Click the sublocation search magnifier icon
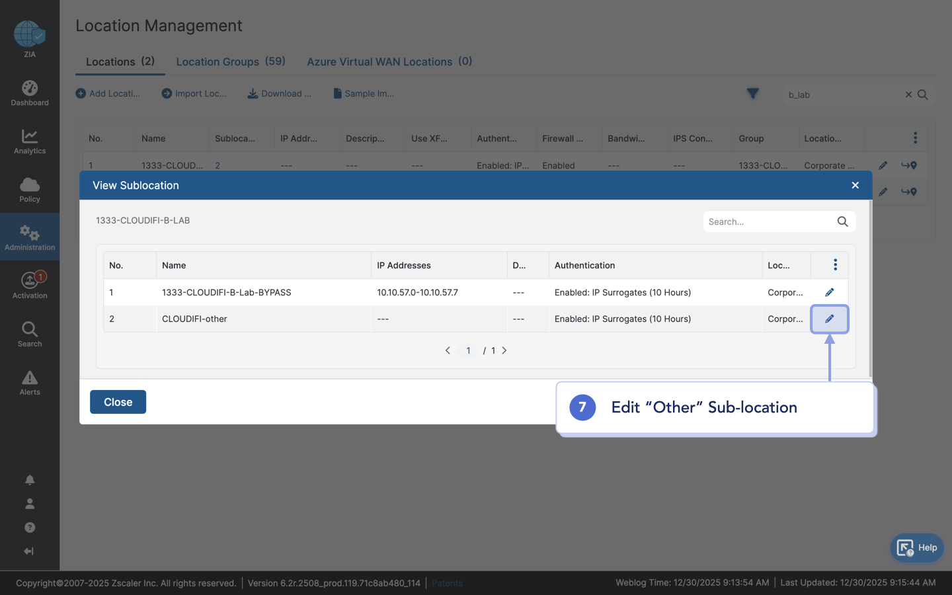 coord(842,221)
